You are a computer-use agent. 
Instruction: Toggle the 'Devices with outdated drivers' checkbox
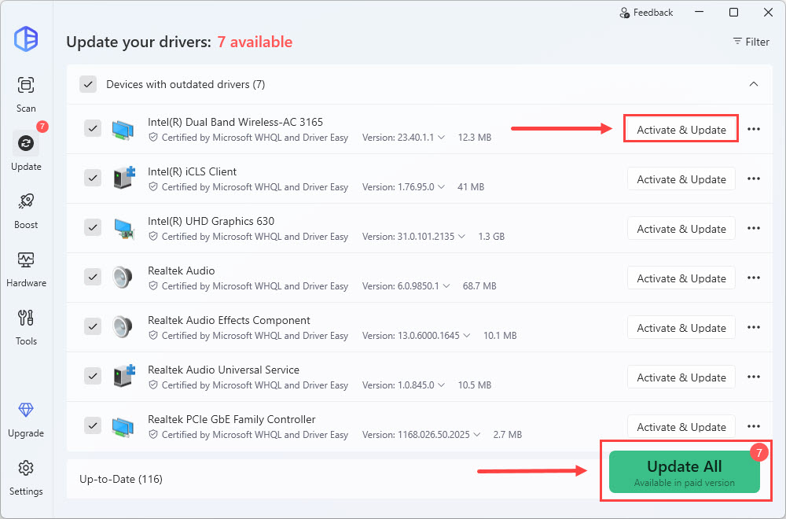(88, 84)
